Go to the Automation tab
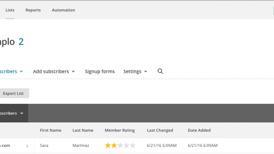The width and height of the screenshot is (274, 154). click(63, 10)
